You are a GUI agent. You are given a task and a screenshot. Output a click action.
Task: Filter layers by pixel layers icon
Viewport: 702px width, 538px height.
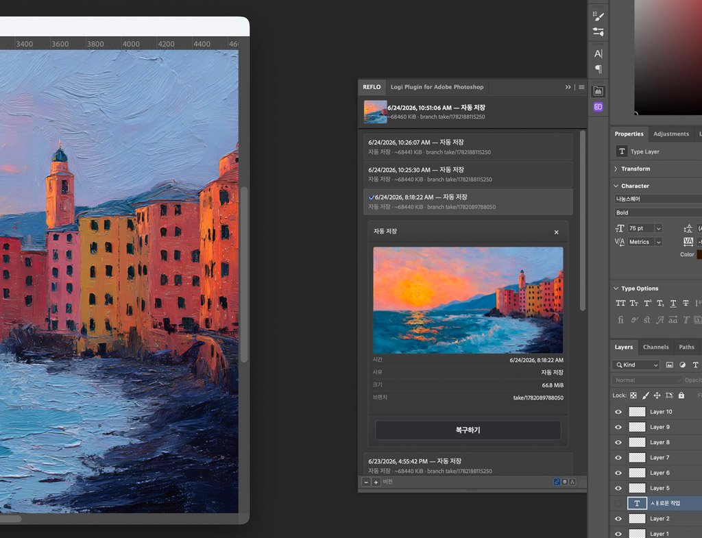(669, 365)
